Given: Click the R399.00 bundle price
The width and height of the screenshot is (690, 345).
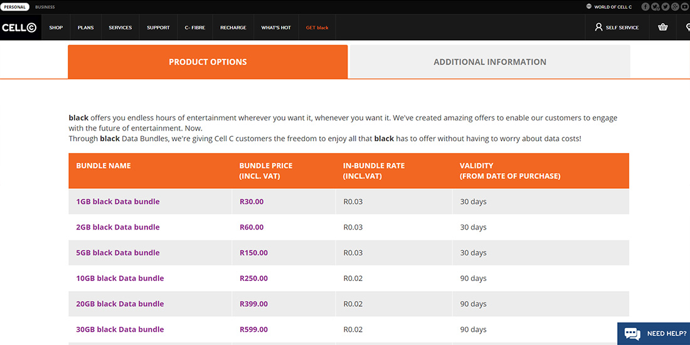Looking at the screenshot, I should tap(253, 304).
